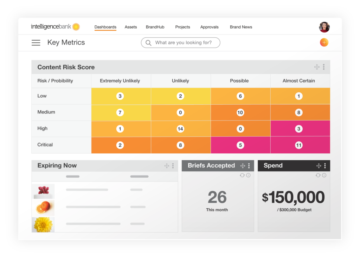Screen dimensions: 360x258
Task: Click the refresh icon in Briefs Accepted
Action: click(242, 175)
